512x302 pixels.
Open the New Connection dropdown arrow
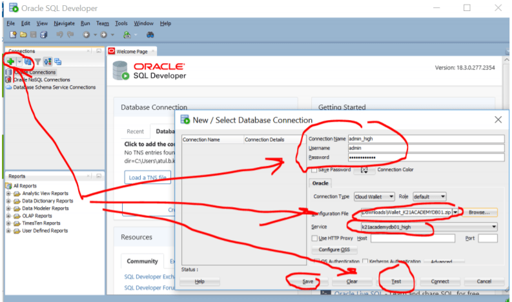[x=19, y=61]
